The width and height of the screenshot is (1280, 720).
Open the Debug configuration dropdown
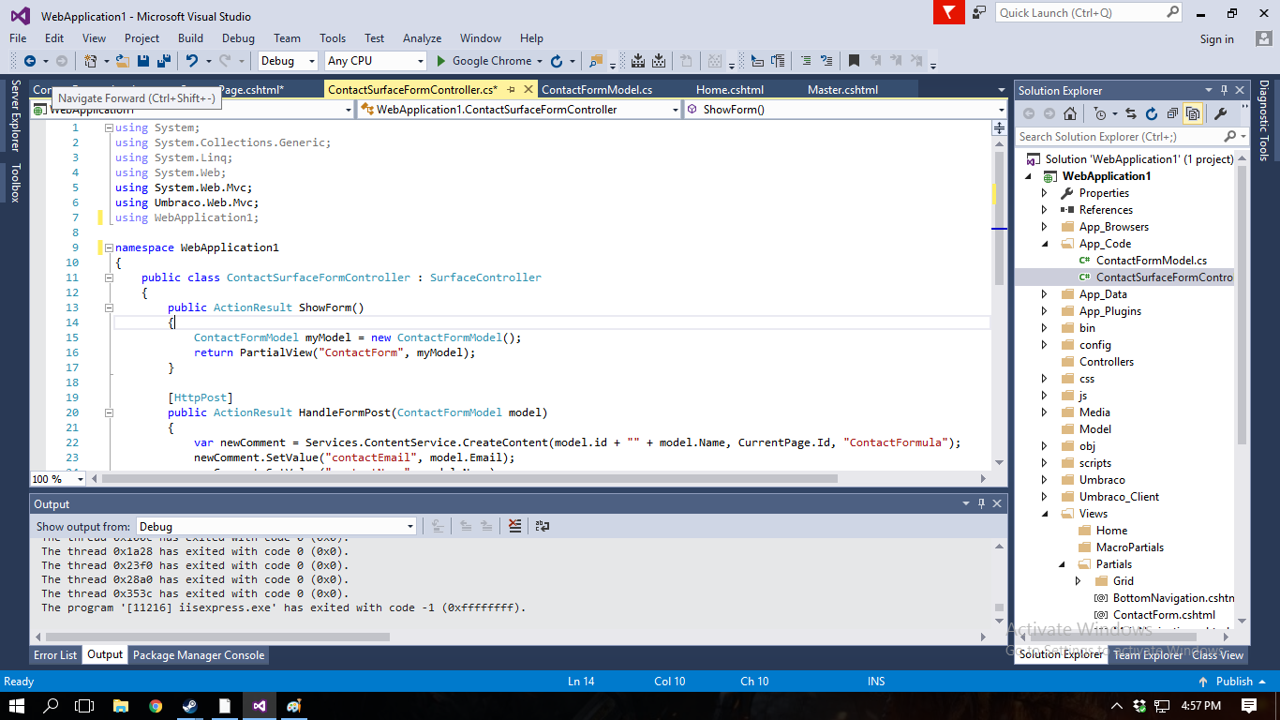289,61
